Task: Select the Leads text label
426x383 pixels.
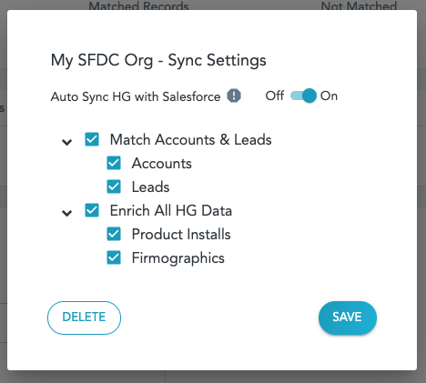Action: coord(150,187)
